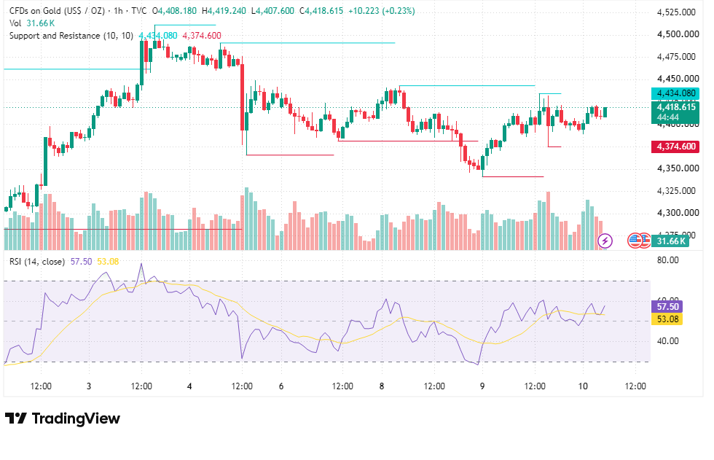Image resolution: width=714 pixels, height=460 pixels.
Task: Click the purple lightning bolt event icon
Action: [x=605, y=240]
